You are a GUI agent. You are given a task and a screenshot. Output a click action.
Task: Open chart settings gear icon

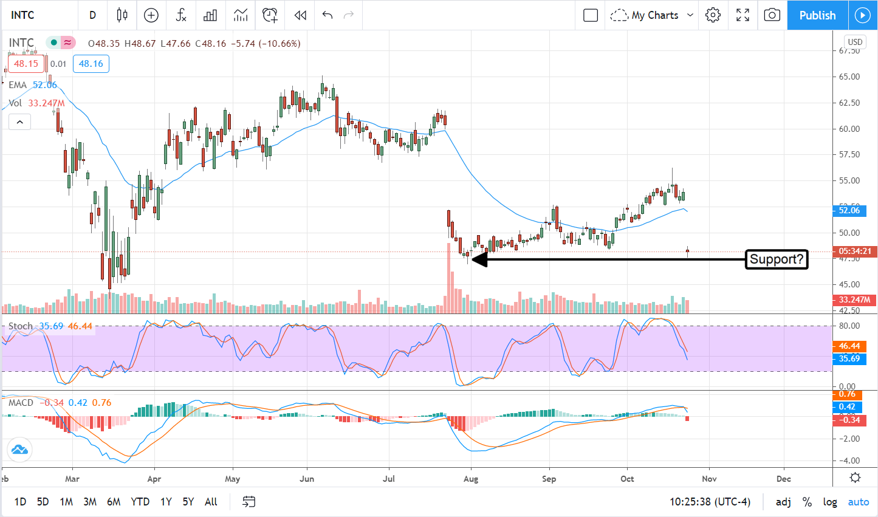(713, 15)
